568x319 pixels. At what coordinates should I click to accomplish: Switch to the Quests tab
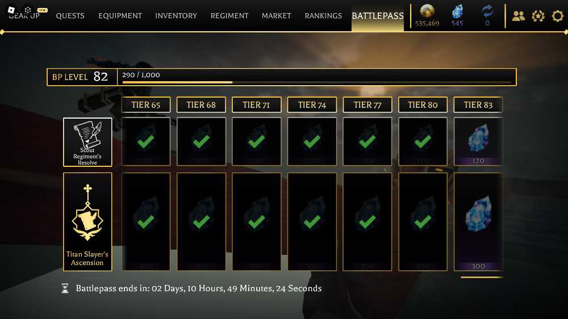pos(70,16)
